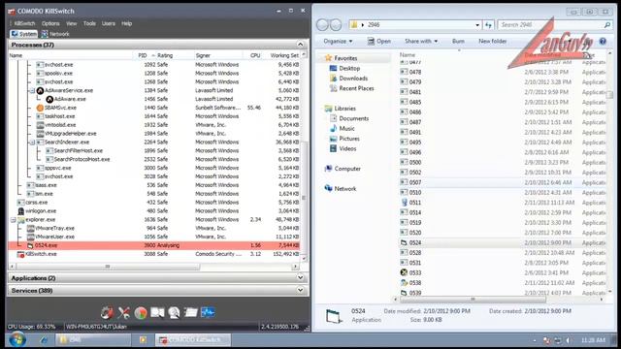Select file 0524 in the Explorer list

(x=410, y=242)
